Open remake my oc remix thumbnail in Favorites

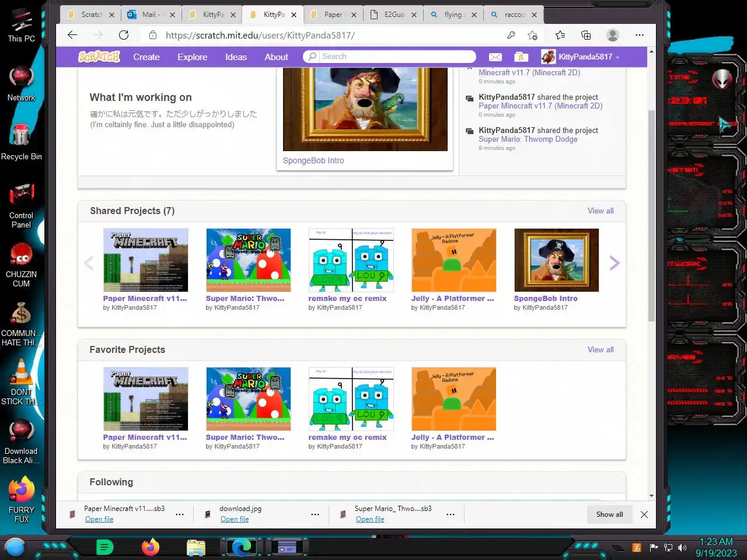(351, 399)
